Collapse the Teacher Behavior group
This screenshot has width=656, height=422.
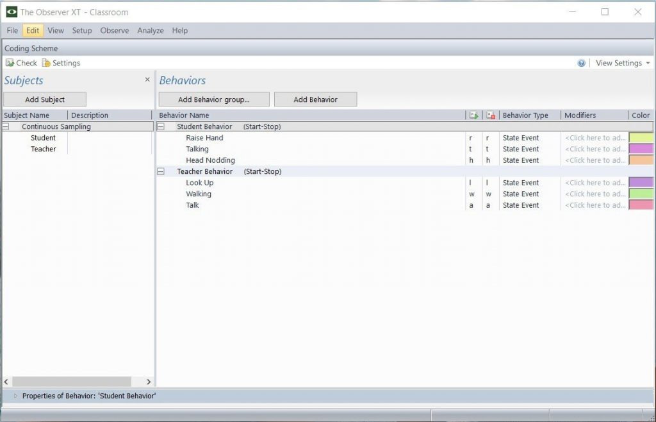161,172
